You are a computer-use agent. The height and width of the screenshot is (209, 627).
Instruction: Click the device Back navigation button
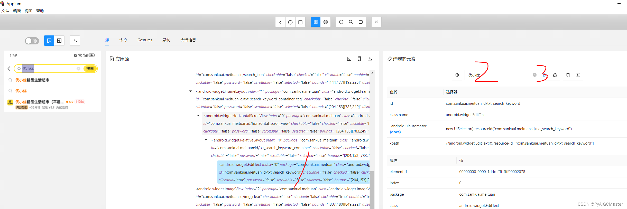coord(280,22)
